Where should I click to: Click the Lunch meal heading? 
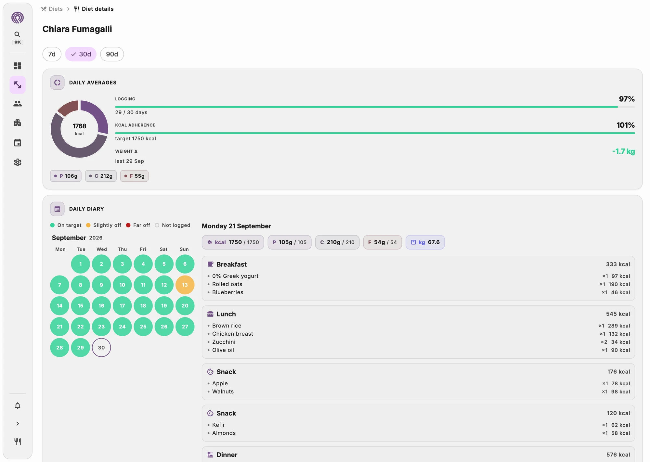(226, 314)
